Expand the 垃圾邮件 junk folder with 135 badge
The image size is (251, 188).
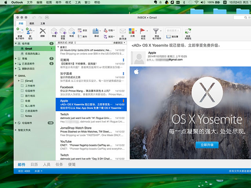click(x=16, y=123)
